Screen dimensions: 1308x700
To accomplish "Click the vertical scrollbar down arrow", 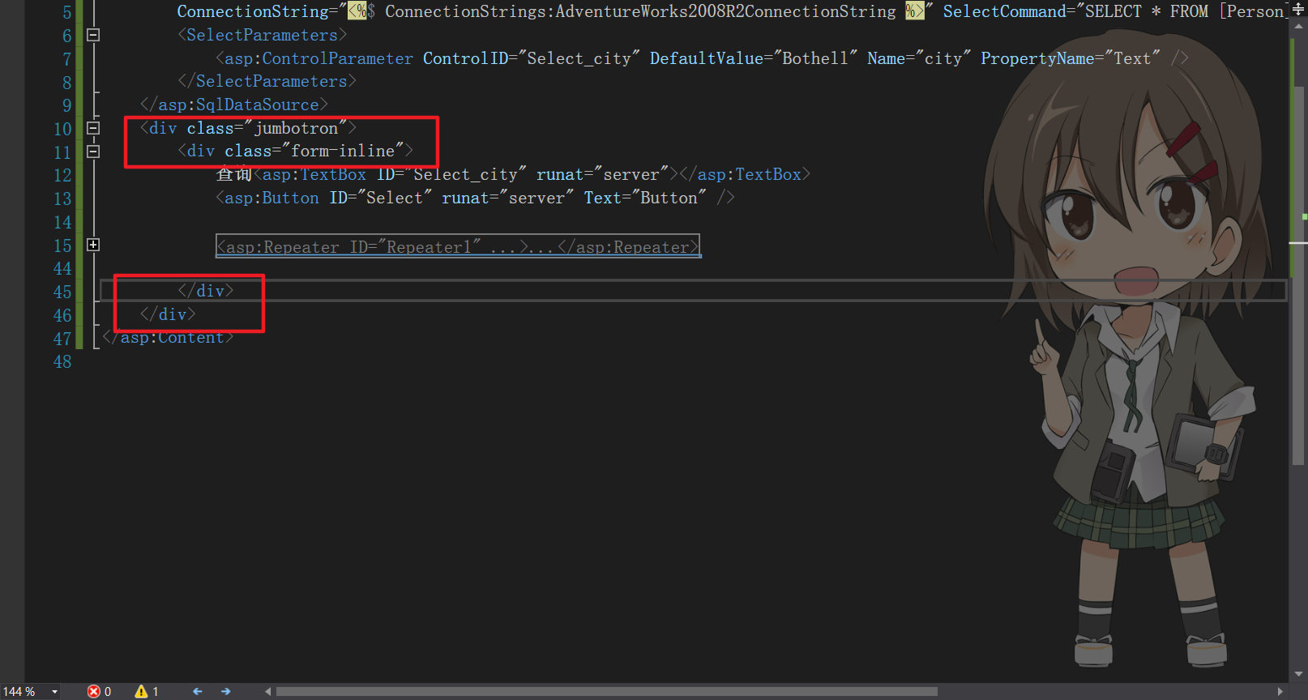I will 1298,674.
